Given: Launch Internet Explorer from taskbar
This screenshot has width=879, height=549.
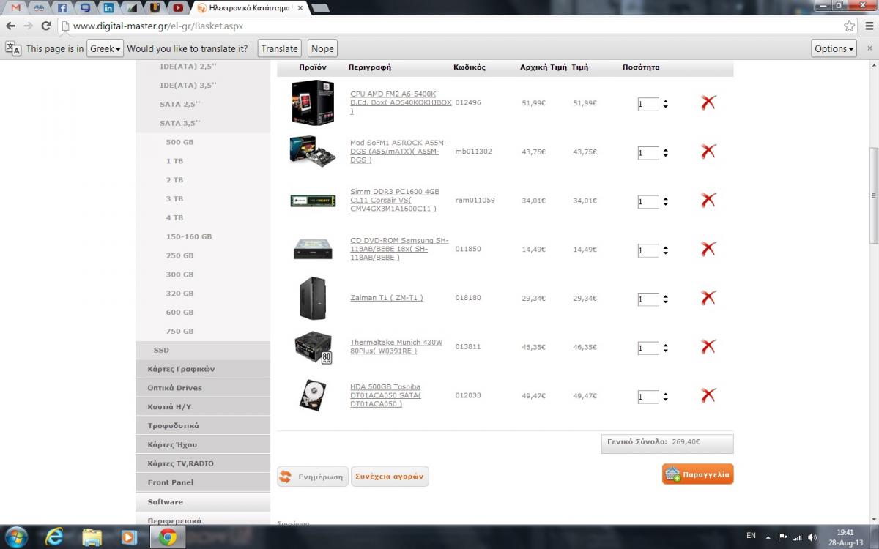Looking at the screenshot, I should [x=54, y=537].
